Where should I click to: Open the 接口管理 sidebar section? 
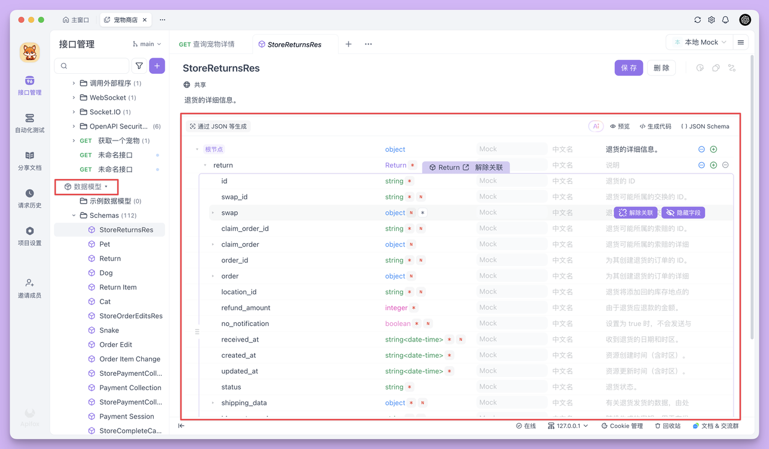pyautogui.click(x=29, y=86)
